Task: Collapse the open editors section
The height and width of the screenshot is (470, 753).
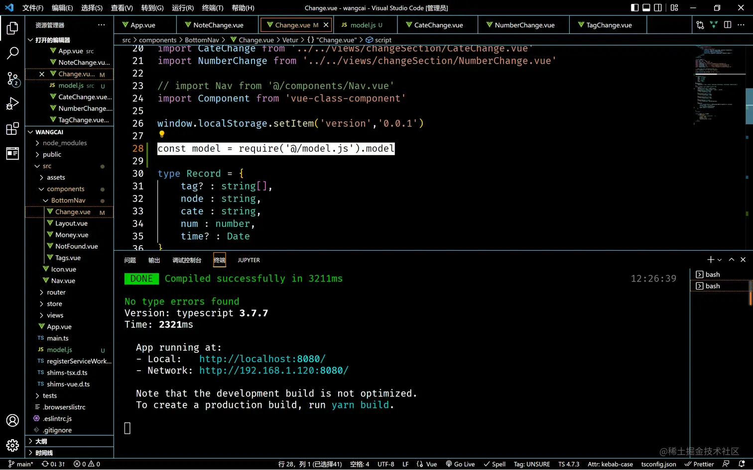Action: (x=70, y=40)
